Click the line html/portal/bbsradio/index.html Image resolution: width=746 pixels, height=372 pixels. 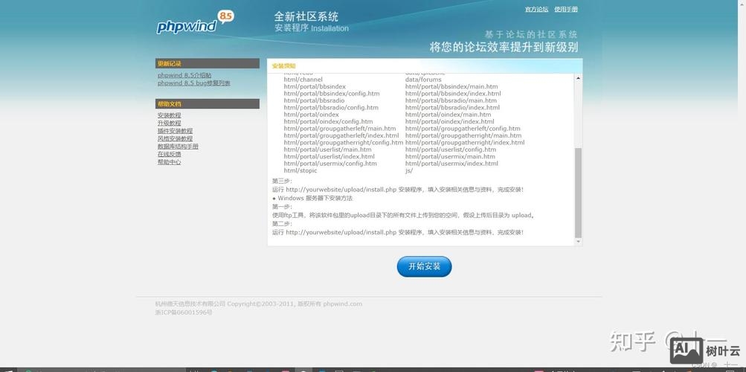point(452,108)
